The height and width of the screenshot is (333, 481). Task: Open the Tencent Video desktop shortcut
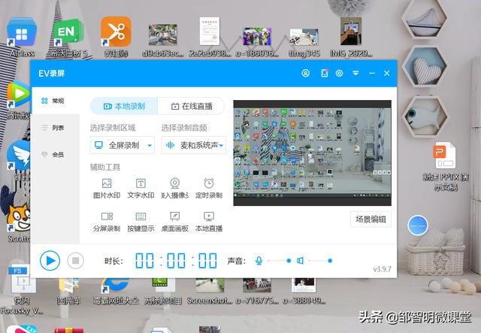[x=19, y=100]
